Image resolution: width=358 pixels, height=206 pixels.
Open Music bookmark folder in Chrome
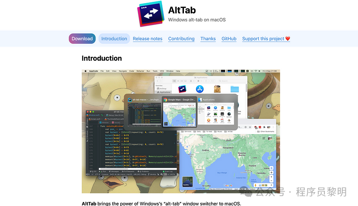217,131
